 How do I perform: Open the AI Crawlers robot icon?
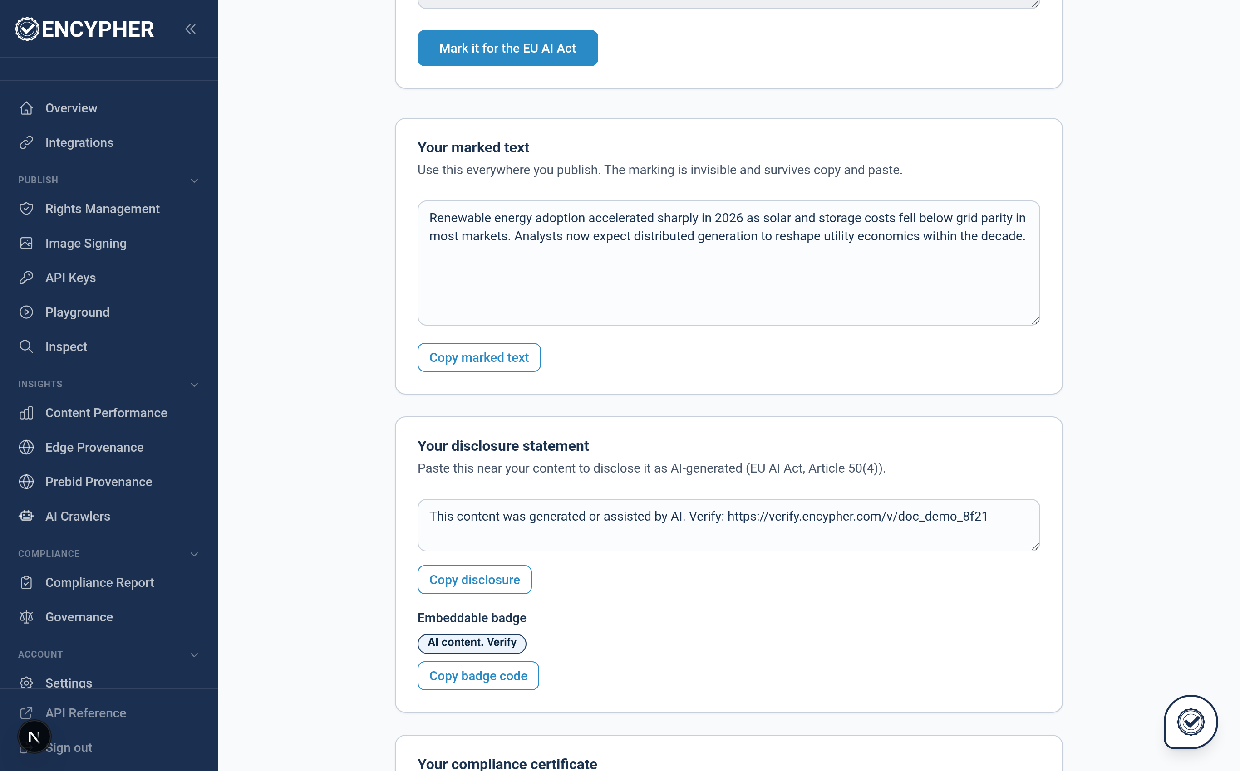pos(26,516)
